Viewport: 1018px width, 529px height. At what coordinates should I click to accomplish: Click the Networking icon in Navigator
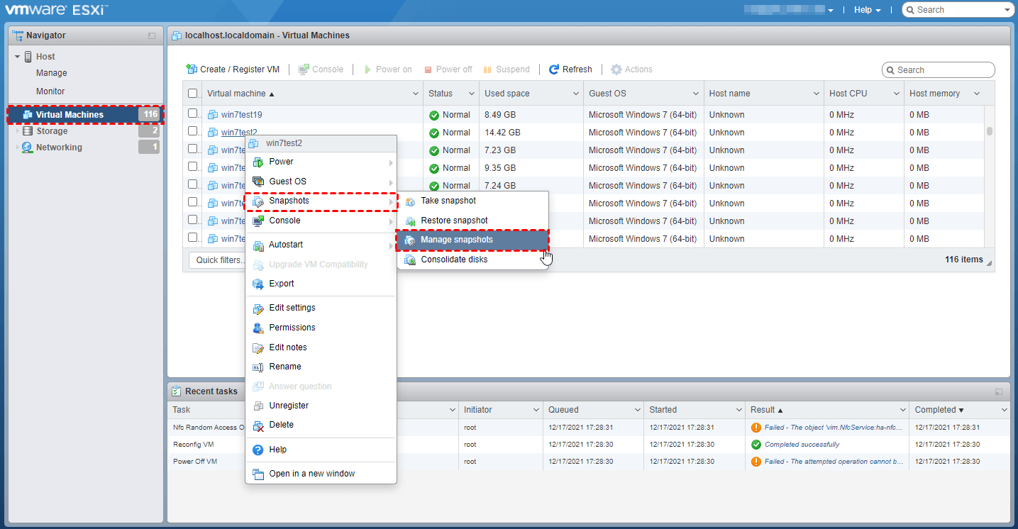pyautogui.click(x=27, y=147)
